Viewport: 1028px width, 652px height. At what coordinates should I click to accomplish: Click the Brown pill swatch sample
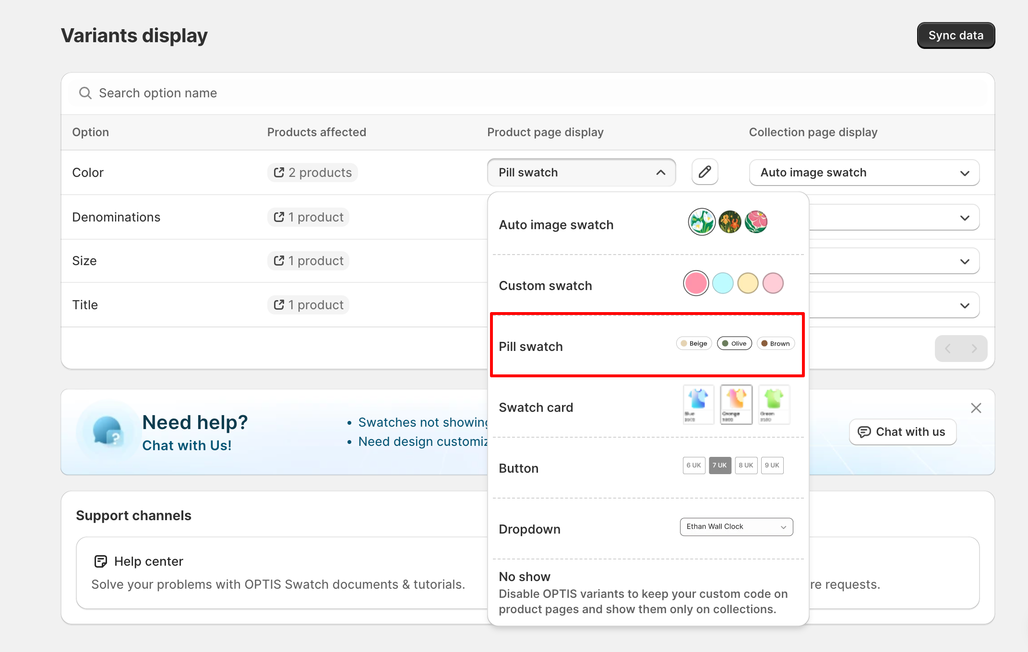(776, 343)
